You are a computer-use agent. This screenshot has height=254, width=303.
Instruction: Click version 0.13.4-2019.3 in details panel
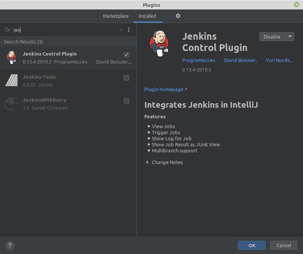tap(197, 70)
